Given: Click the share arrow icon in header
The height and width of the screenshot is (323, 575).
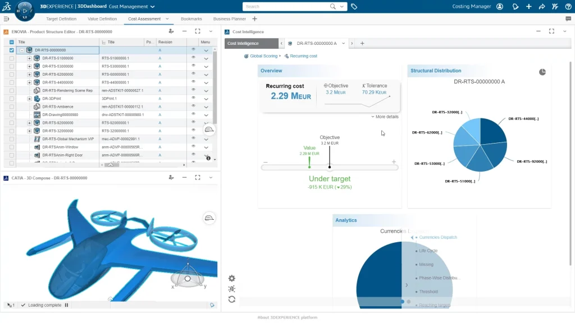Looking at the screenshot, I should tap(541, 7).
